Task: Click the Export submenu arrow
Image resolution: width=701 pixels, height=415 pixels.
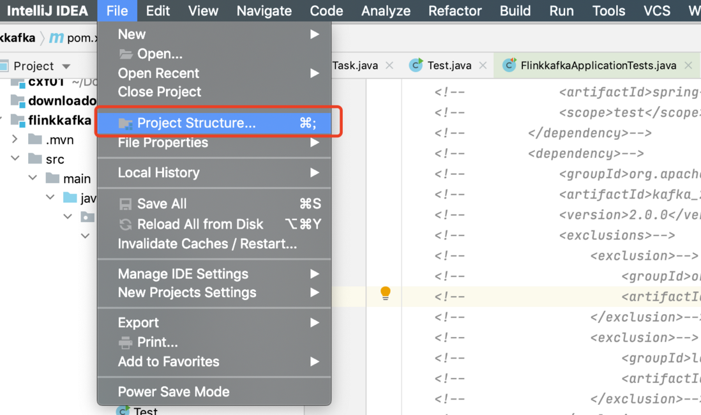Action: click(315, 323)
